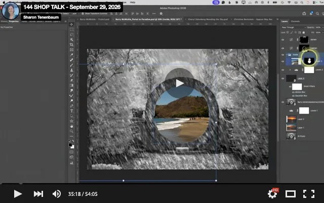Viewport: 324px width, 203px height.
Task: Select the Path Selection tool
Action: click(71, 116)
